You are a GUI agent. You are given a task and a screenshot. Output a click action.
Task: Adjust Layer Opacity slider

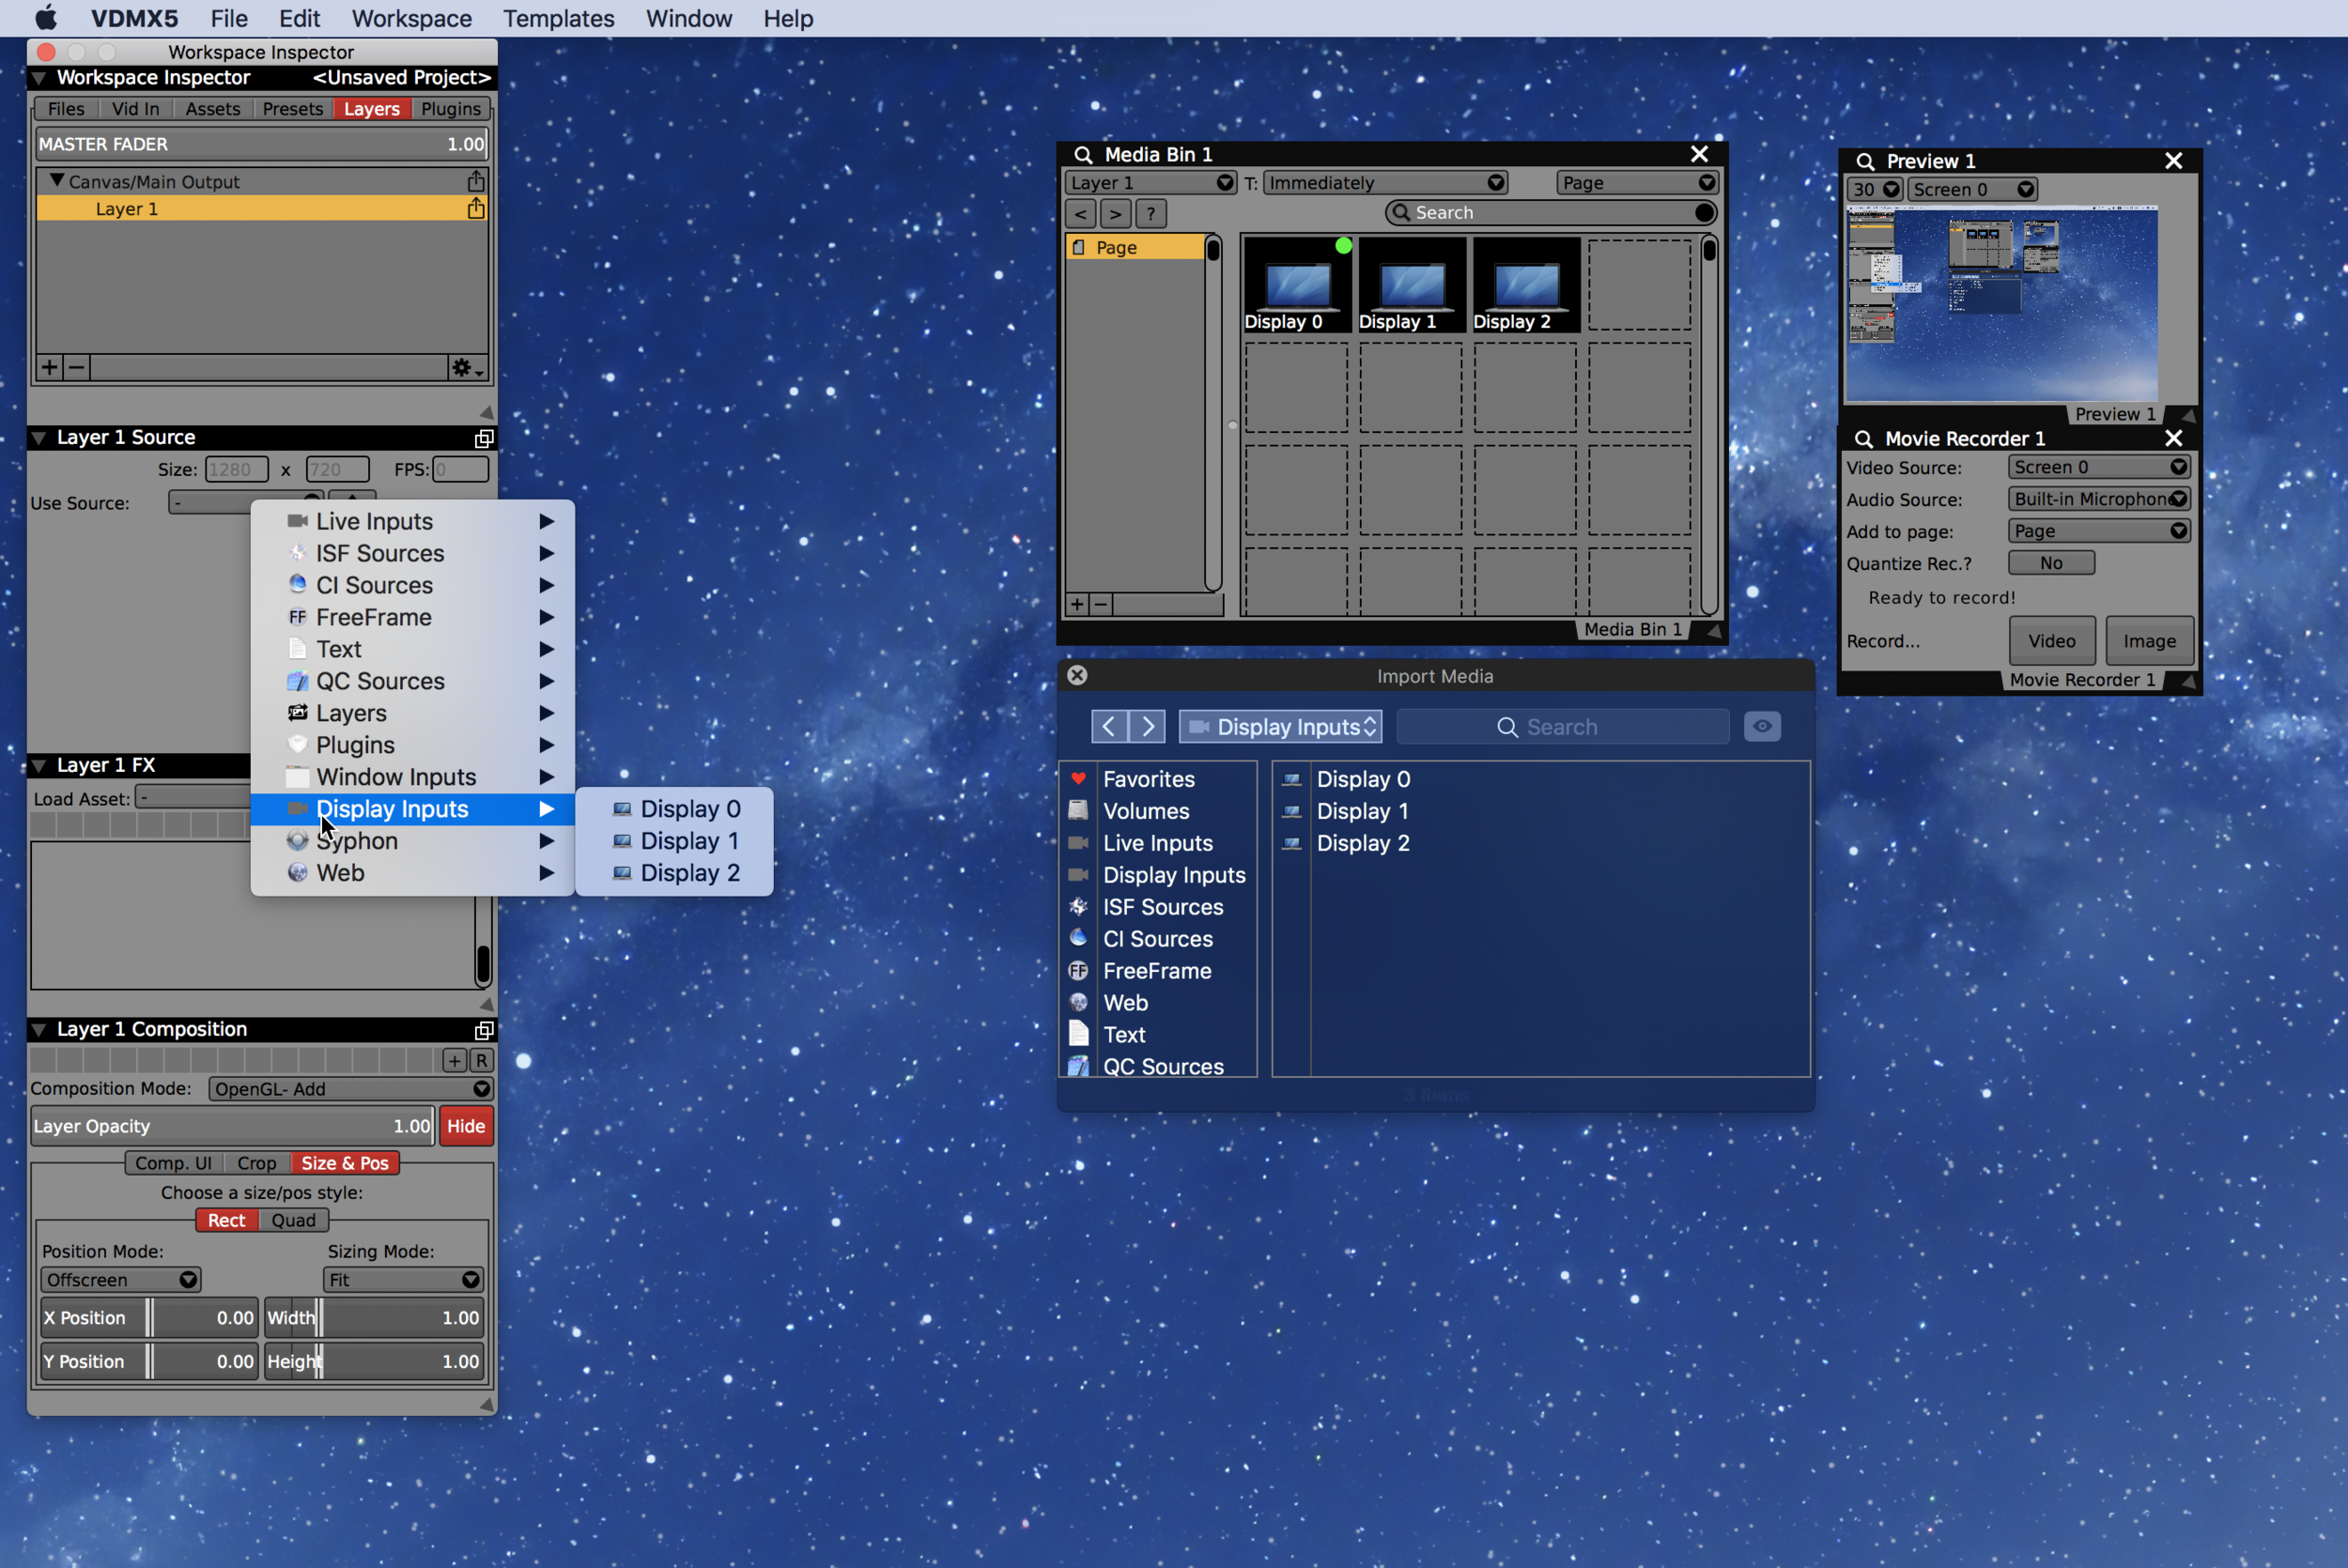click(x=233, y=1126)
